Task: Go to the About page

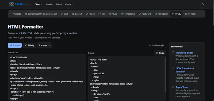Action: point(59,4)
